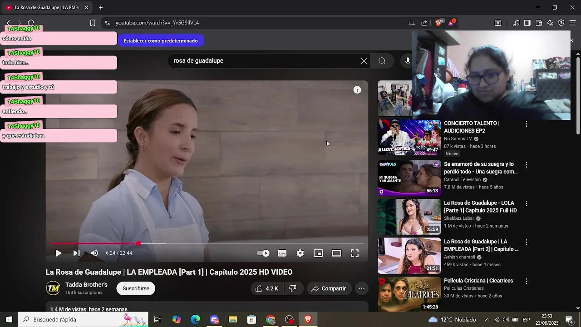The image size is (581, 327).
Task: Open options for CONCIERTO TALENTO video
Action: pyautogui.click(x=527, y=124)
